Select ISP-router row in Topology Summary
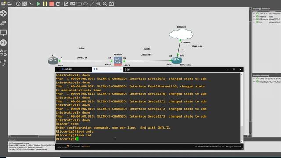Image resolution: width=281 pixels, height=158 pixels. coord(267,19)
